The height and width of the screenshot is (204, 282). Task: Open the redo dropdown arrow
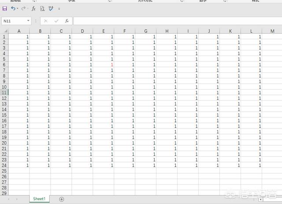[28, 8]
